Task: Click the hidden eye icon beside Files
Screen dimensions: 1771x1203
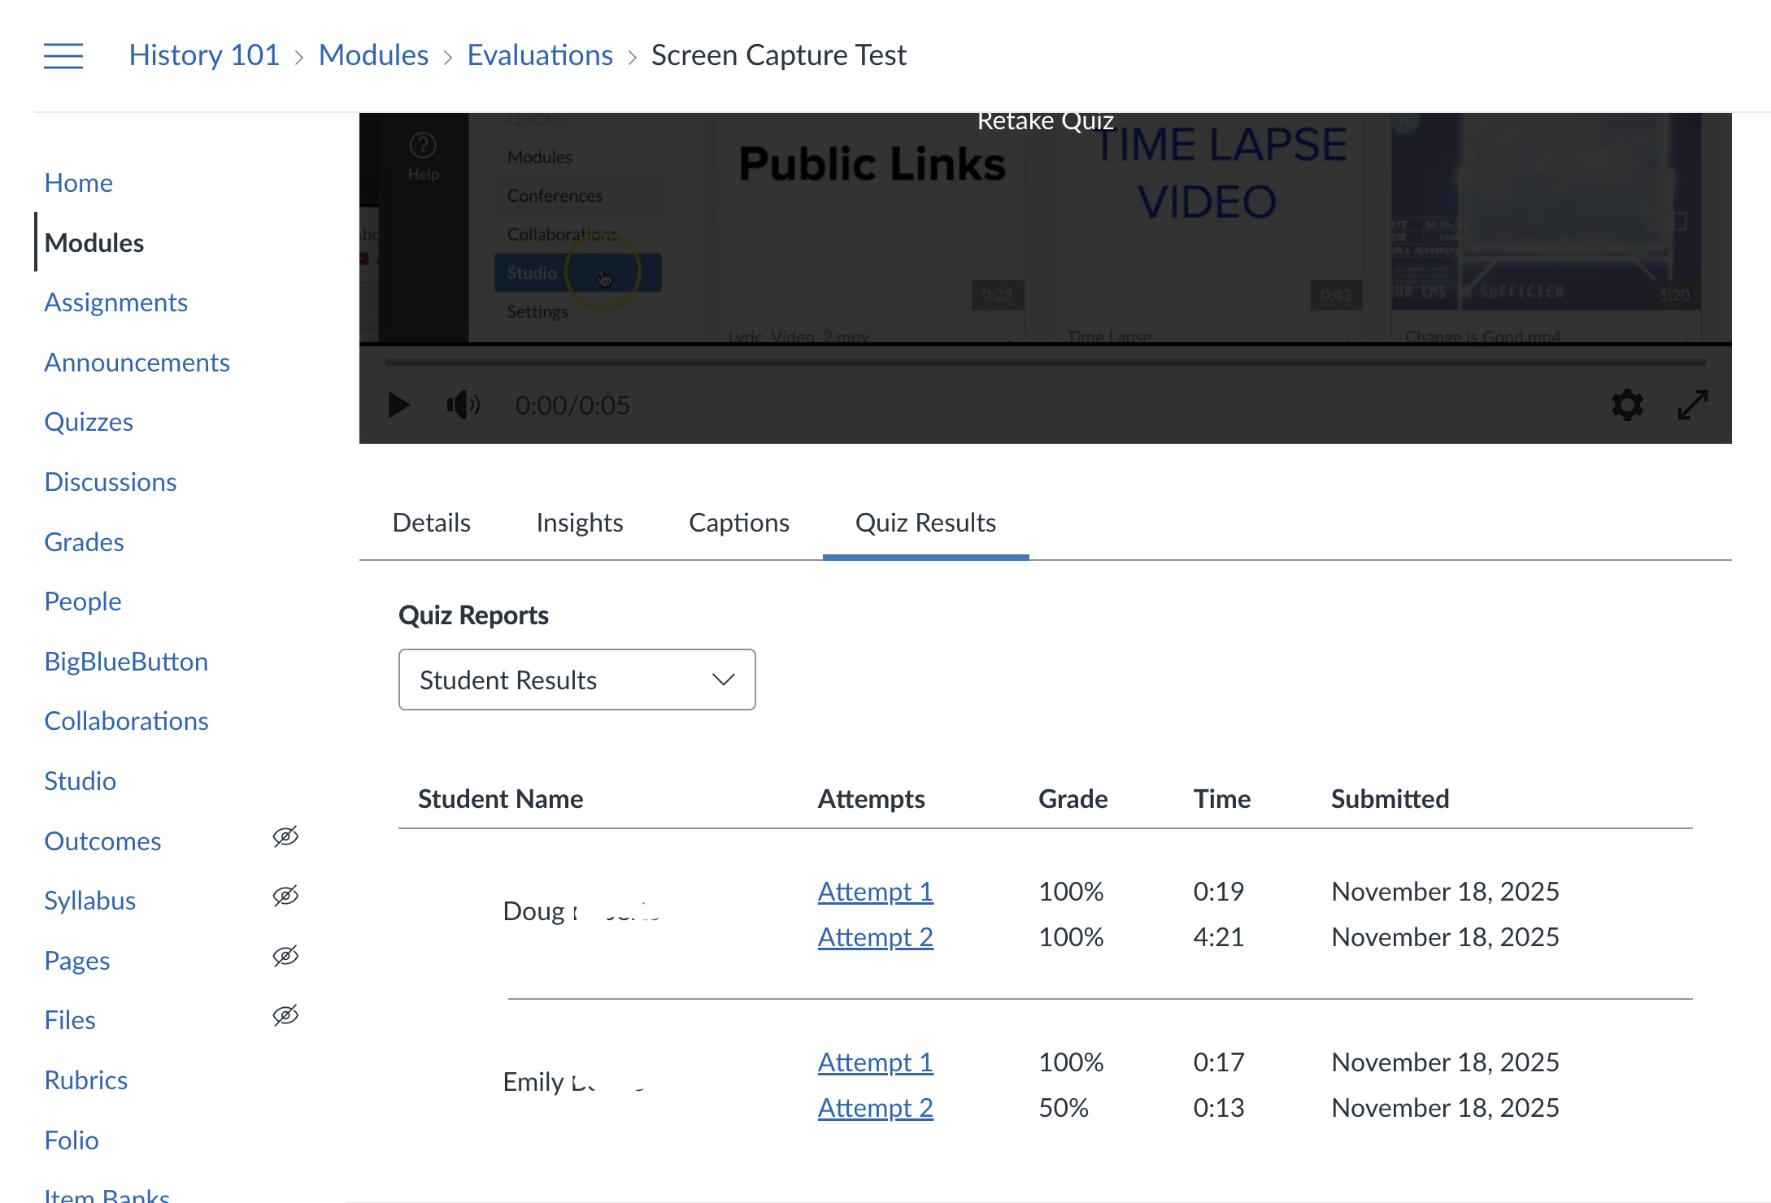Action: pos(285,1016)
